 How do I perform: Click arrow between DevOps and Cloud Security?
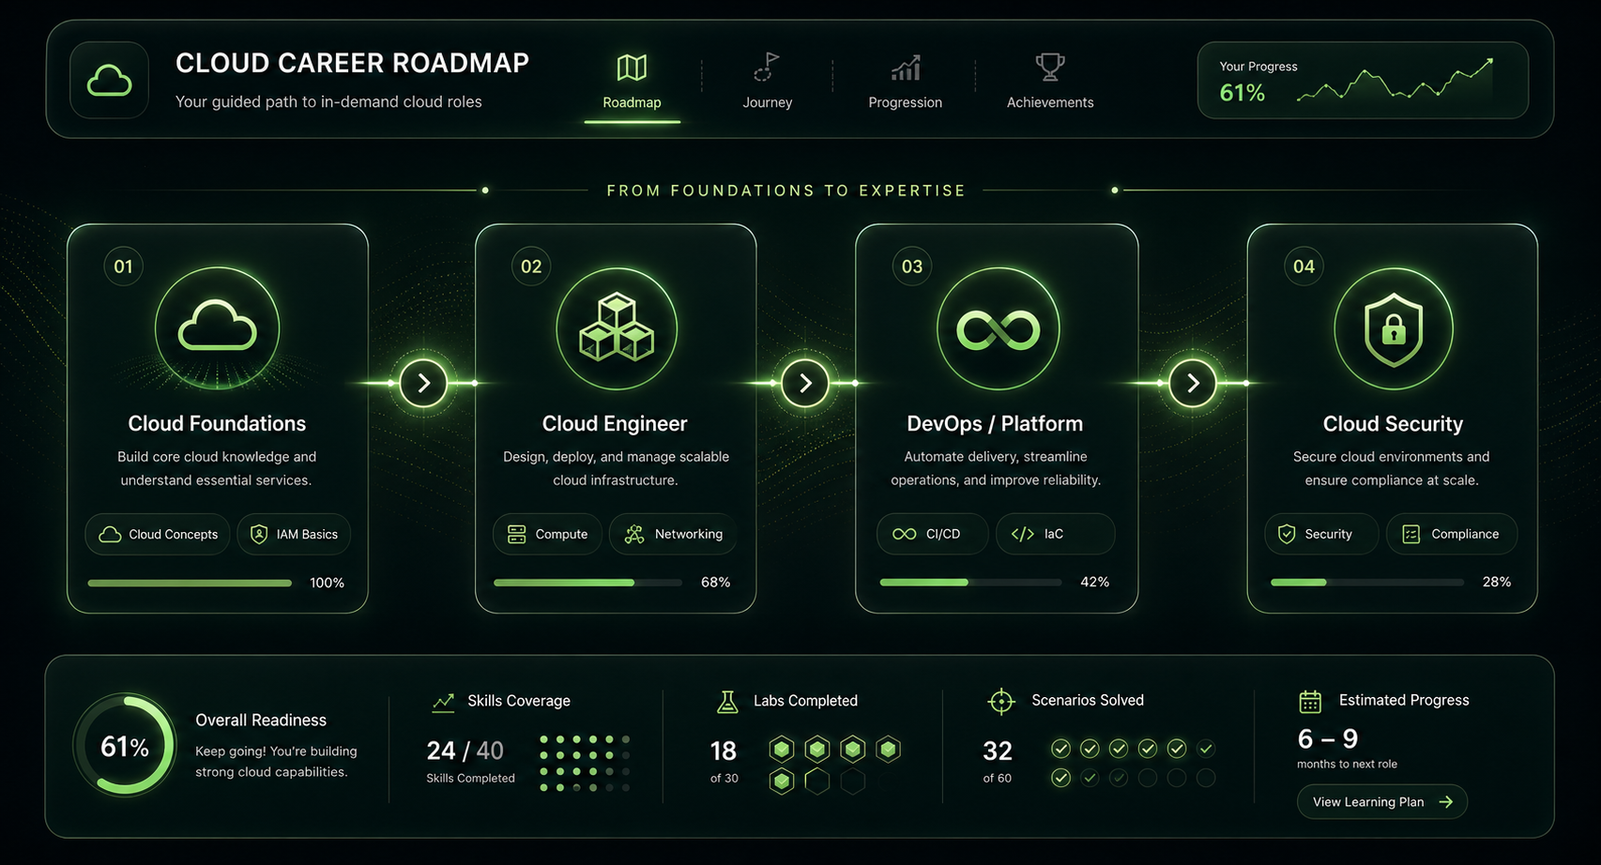tap(1193, 383)
